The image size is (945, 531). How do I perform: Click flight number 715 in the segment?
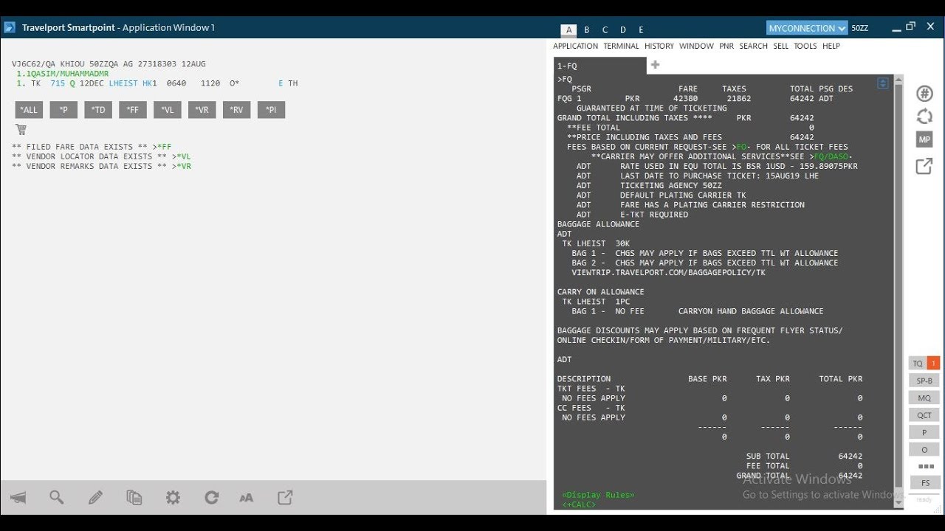(x=58, y=83)
